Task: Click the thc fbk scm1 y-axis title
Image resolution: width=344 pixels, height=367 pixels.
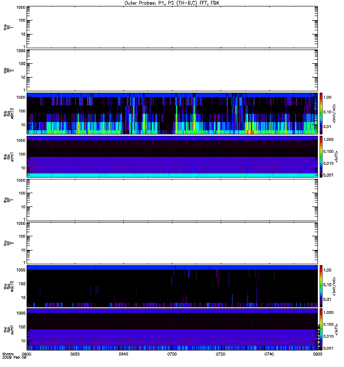Action: pyautogui.click(x=9, y=329)
